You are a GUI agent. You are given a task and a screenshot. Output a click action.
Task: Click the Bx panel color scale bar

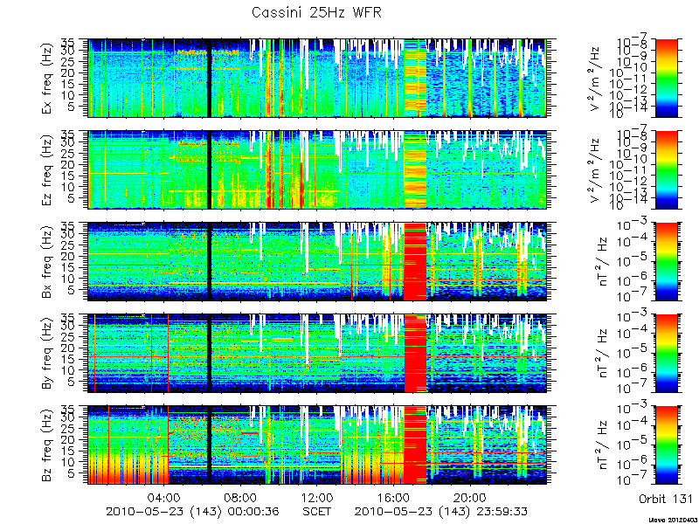(x=667, y=261)
